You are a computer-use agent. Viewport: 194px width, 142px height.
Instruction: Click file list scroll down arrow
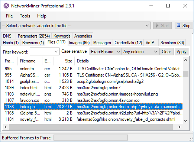point(185,120)
